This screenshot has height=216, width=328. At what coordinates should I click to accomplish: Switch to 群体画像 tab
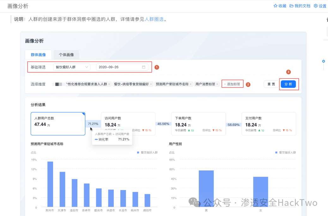click(x=38, y=55)
